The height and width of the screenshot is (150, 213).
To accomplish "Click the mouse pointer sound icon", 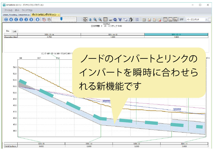I will pos(131,20).
